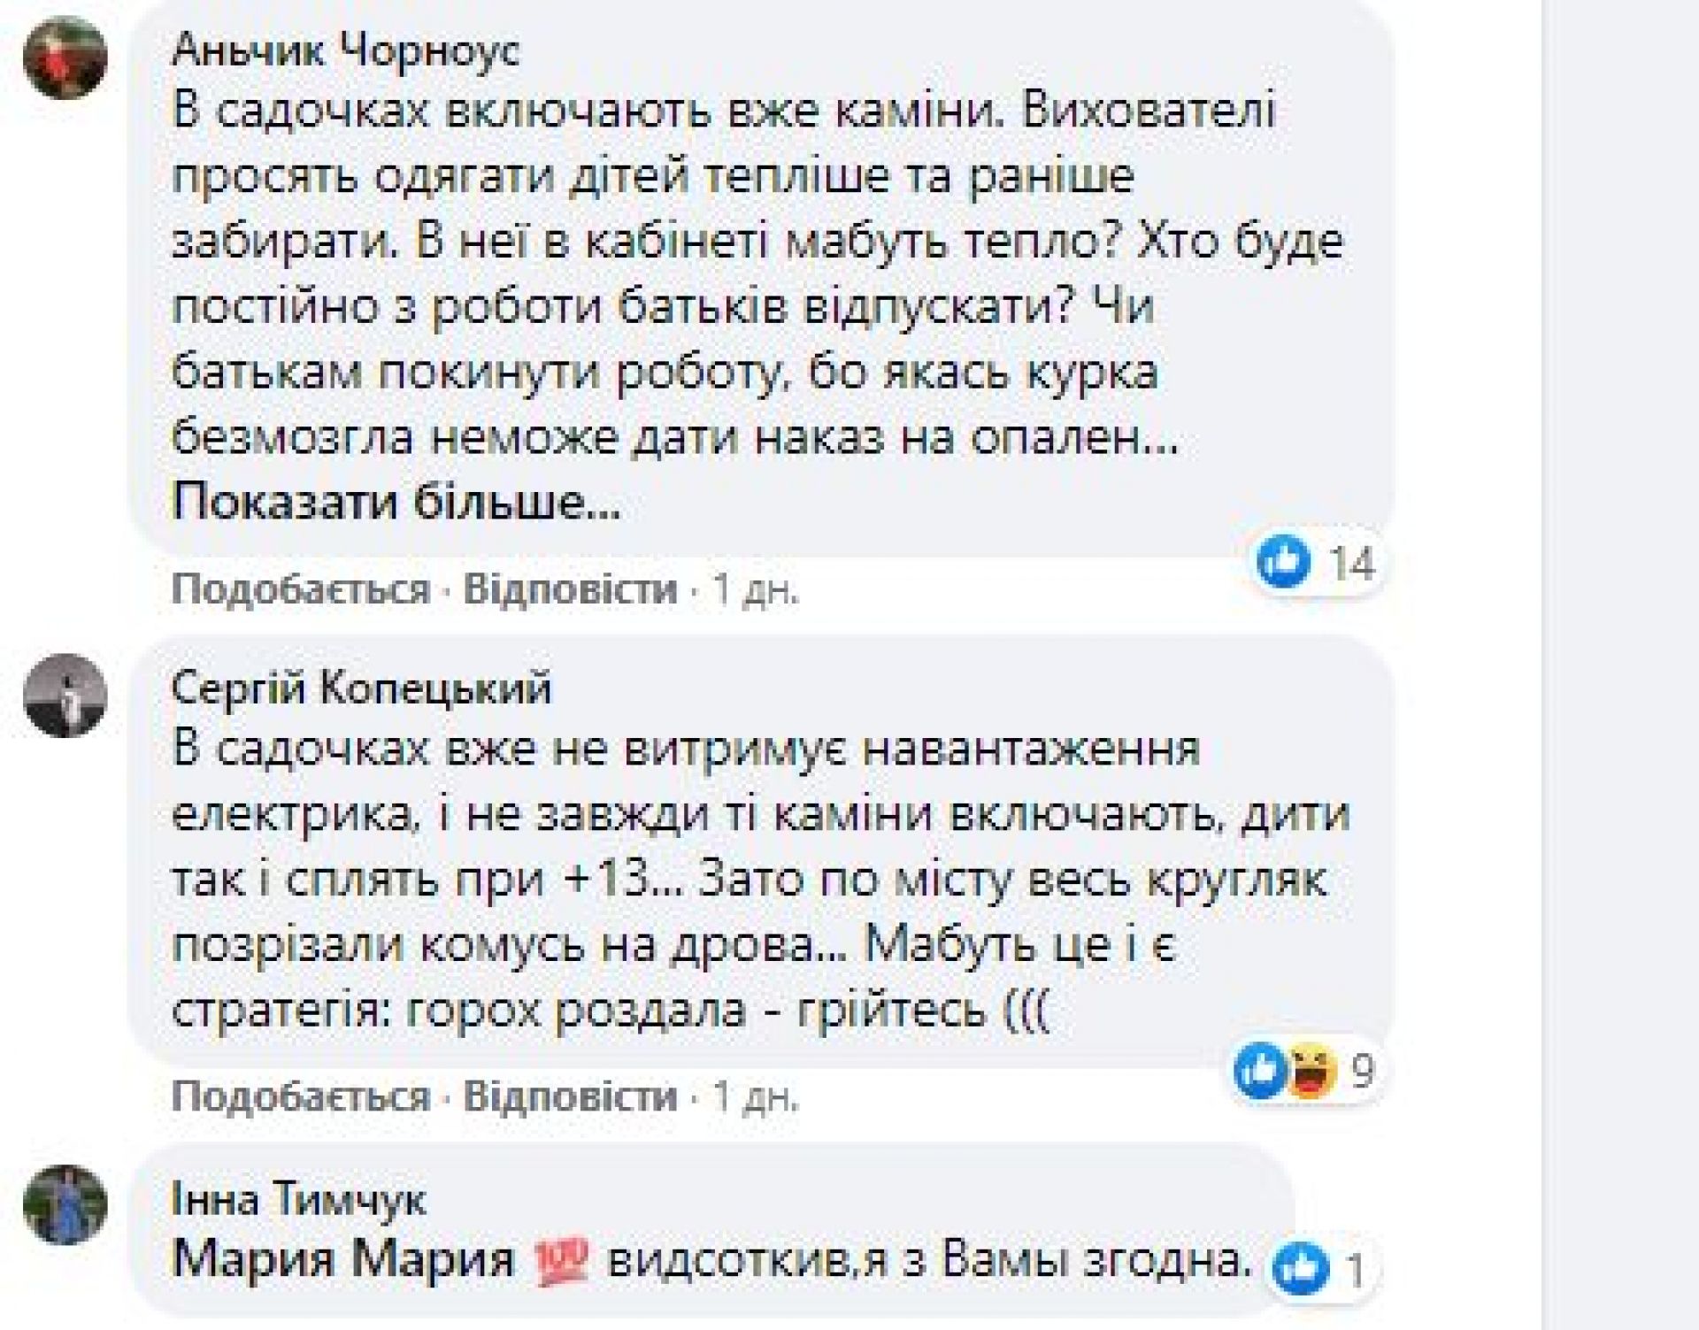Open Сергій Копецький profile picture
The height and width of the screenshot is (1330, 1699).
[x=65, y=696]
